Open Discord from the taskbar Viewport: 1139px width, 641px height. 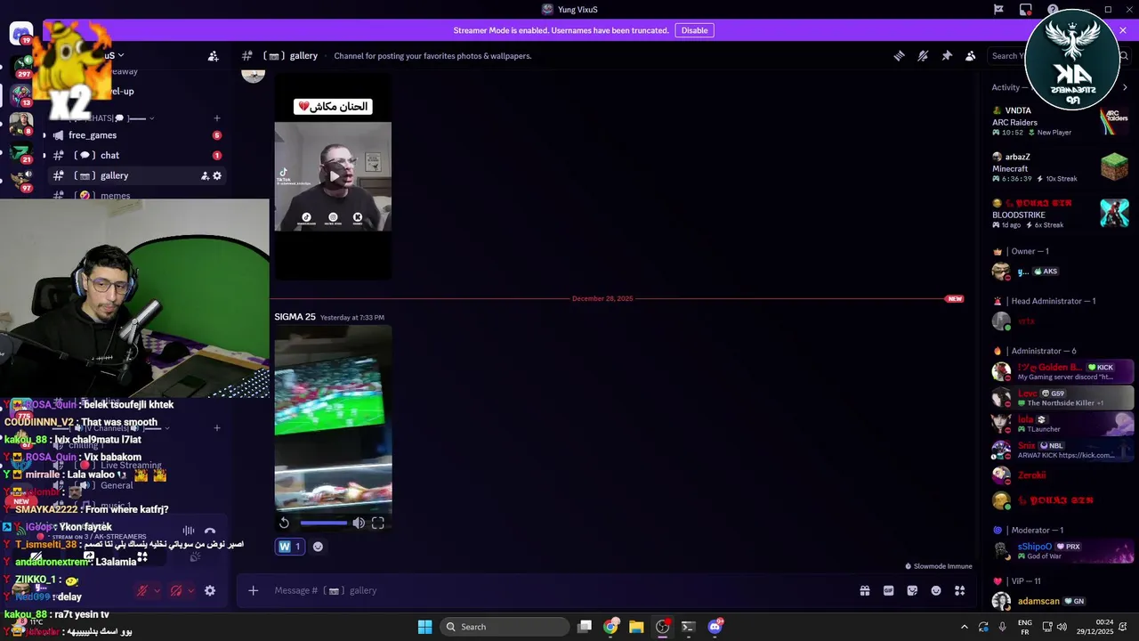click(715, 627)
